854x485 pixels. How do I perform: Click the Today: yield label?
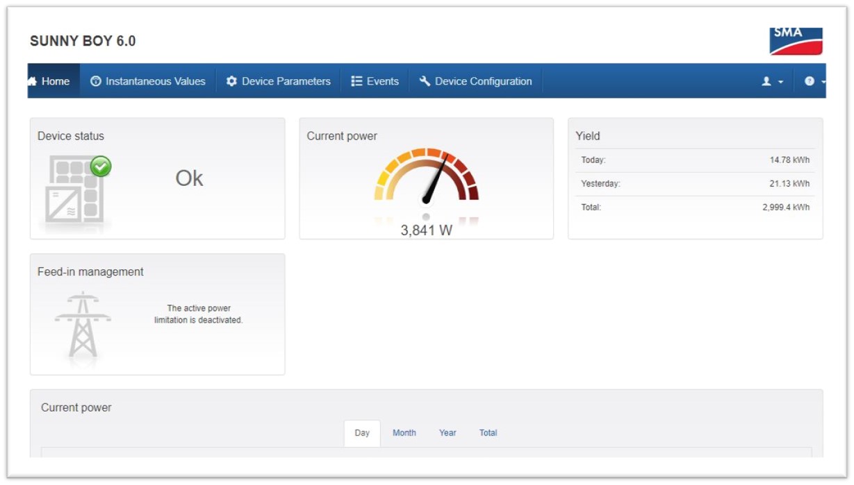[593, 160]
